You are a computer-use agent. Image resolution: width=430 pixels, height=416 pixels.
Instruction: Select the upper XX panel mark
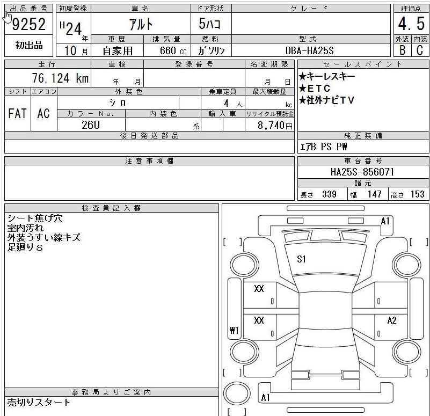[259, 289]
